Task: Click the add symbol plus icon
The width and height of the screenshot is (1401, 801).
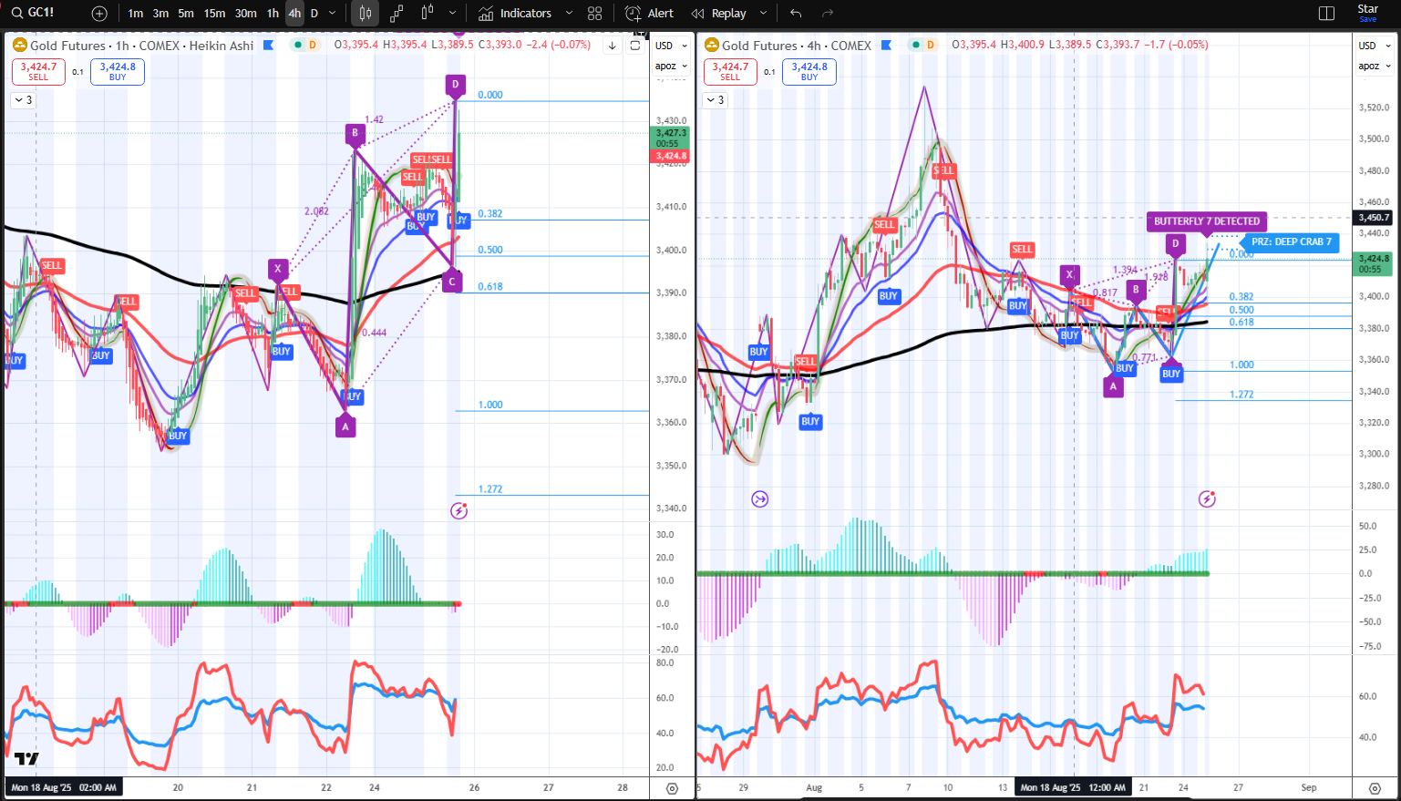Action: [x=99, y=14]
